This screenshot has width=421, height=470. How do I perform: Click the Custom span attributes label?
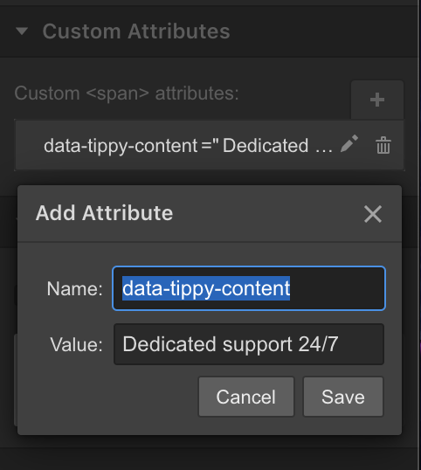click(x=127, y=93)
